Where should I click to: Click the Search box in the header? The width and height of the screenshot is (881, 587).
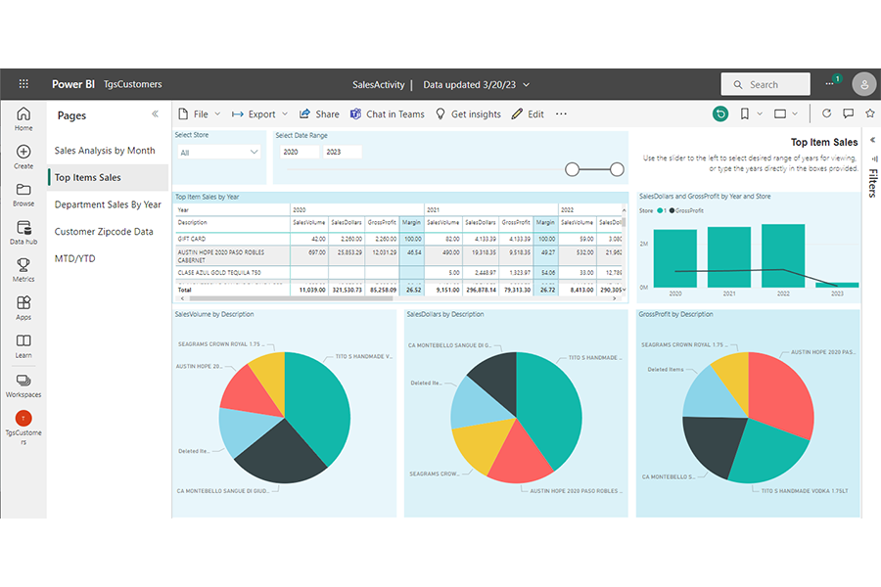coord(765,84)
